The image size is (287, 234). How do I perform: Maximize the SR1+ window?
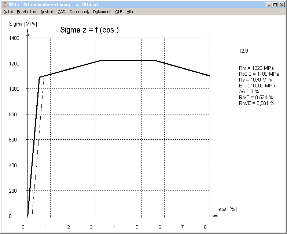click(275, 5)
